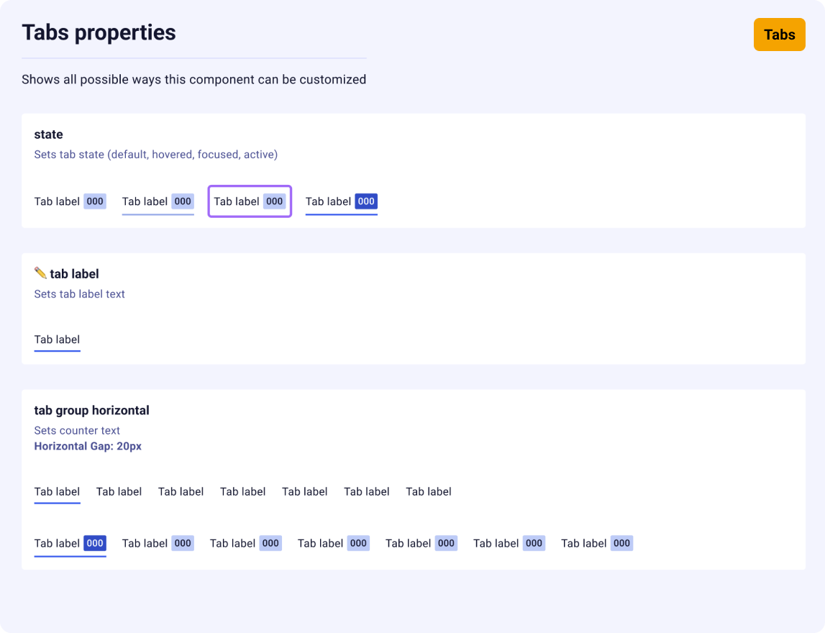Screen dimensions: 825x633
Task: Click the Sets counter text description
Action: (78, 430)
